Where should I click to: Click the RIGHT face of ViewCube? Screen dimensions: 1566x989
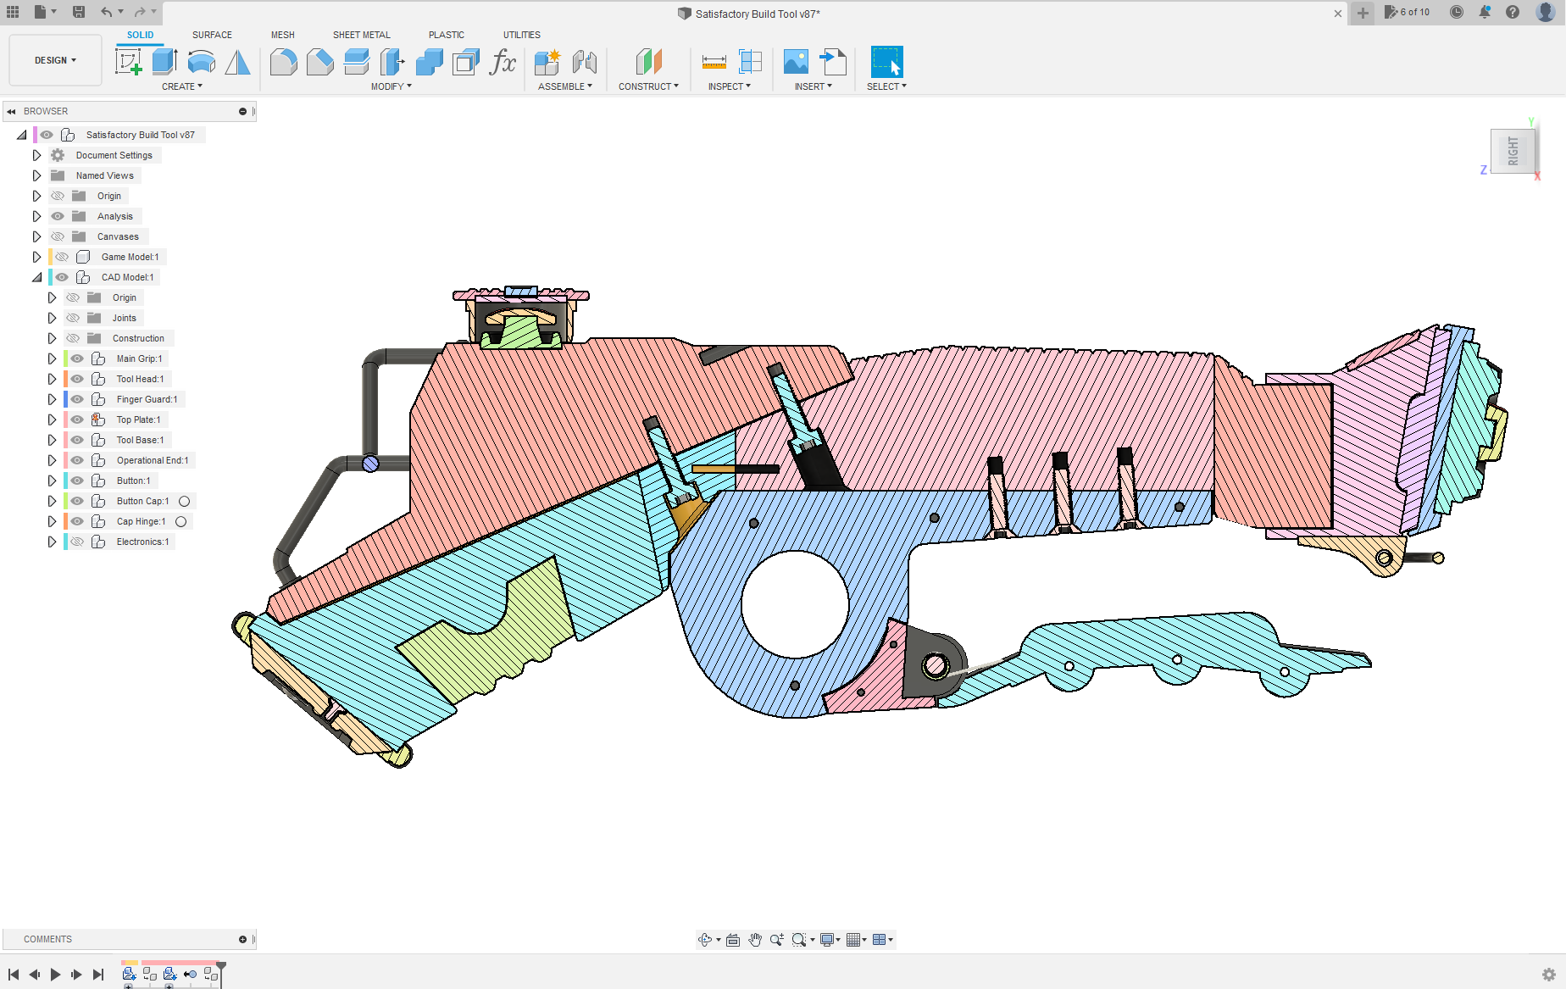(x=1513, y=152)
